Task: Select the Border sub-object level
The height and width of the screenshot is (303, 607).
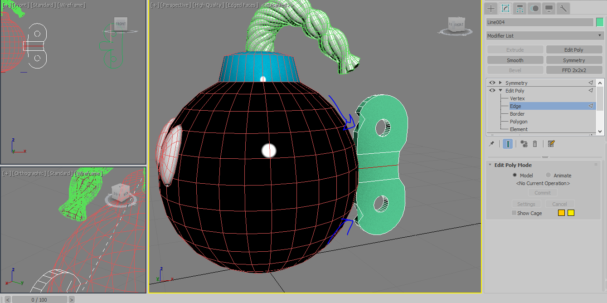Action: point(517,114)
